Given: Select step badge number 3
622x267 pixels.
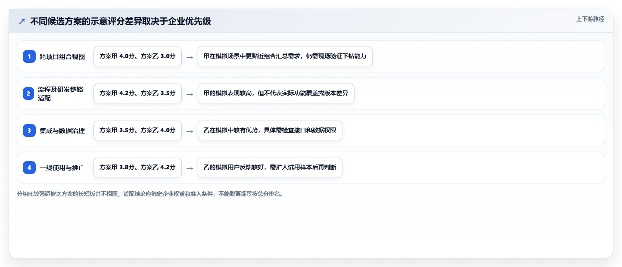Looking at the screenshot, I should click(29, 130).
